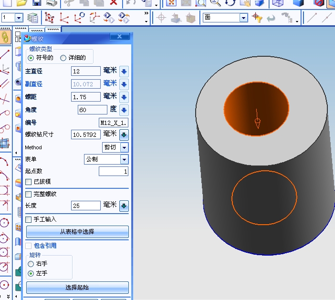Open the layer number dropdown arrow
Image resolution: width=335 pixels, height=300 pixels.
click(x=19, y=18)
